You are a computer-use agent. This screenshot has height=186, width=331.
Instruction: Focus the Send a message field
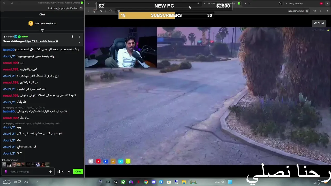coord(28,172)
